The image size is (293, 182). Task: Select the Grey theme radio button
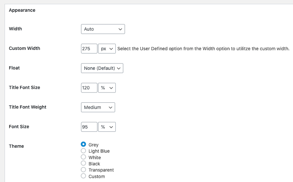tap(83, 144)
